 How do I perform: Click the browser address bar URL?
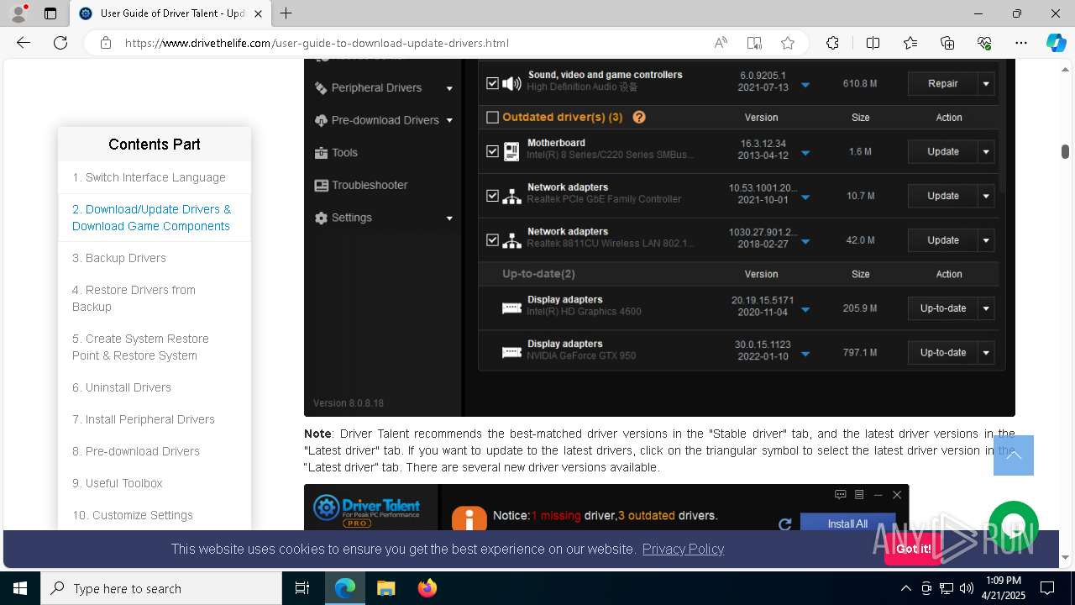pyautogui.click(x=317, y=43)
